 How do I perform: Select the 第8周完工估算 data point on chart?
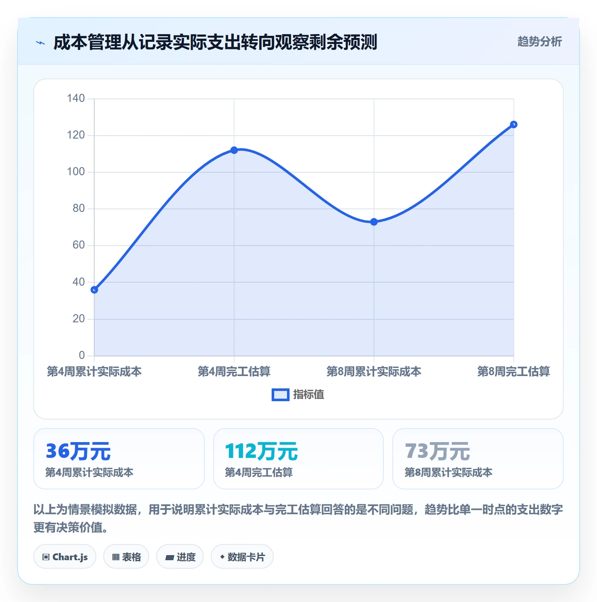(x=513, y=124)
